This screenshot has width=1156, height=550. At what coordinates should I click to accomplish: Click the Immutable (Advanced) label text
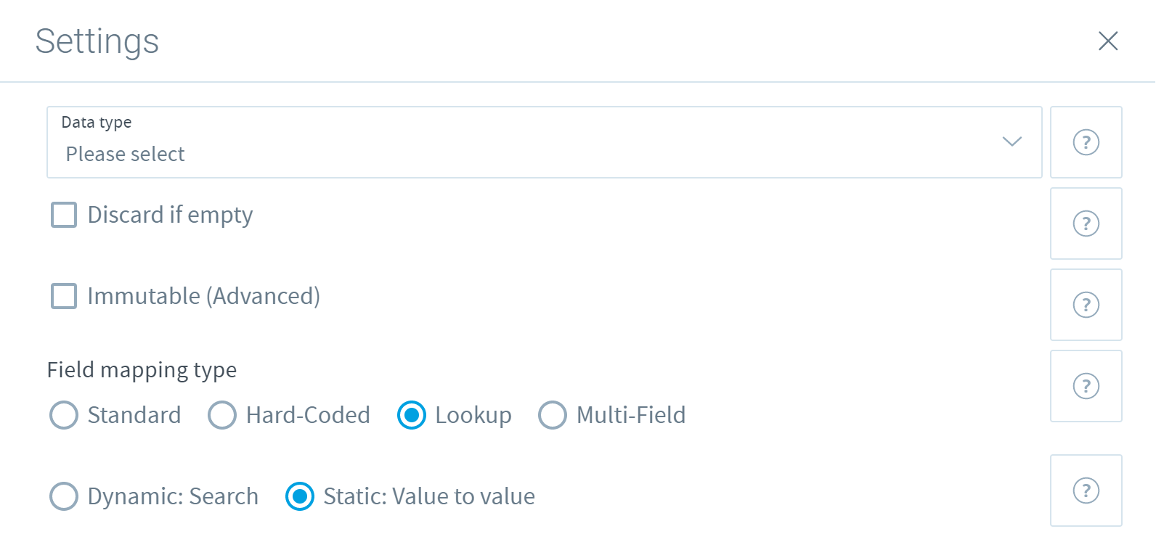(x=204, y=296)
